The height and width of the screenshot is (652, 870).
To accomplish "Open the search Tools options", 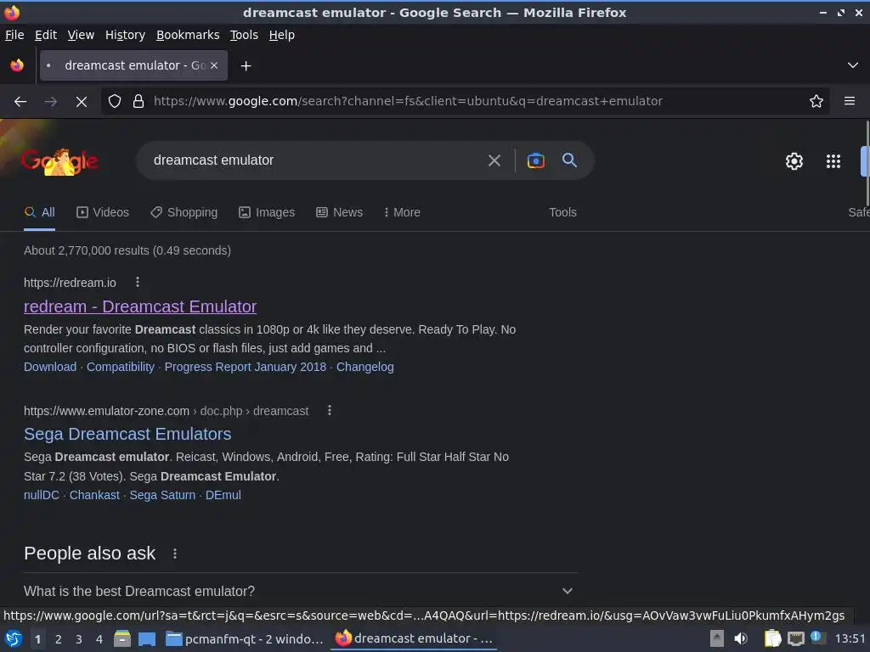I will 562,212.
